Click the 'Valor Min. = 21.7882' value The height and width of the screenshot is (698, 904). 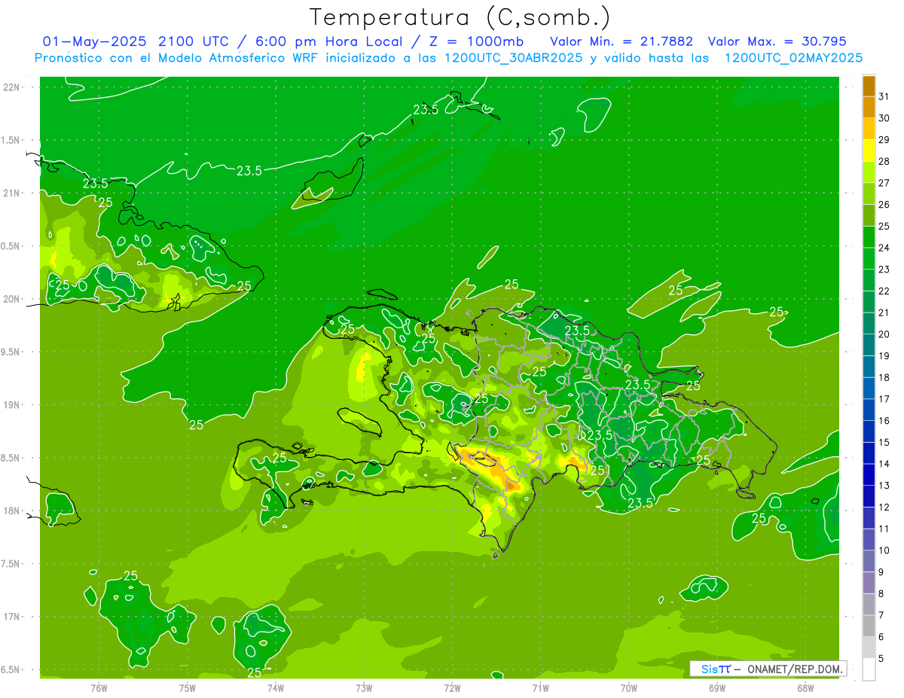[621, 41]
